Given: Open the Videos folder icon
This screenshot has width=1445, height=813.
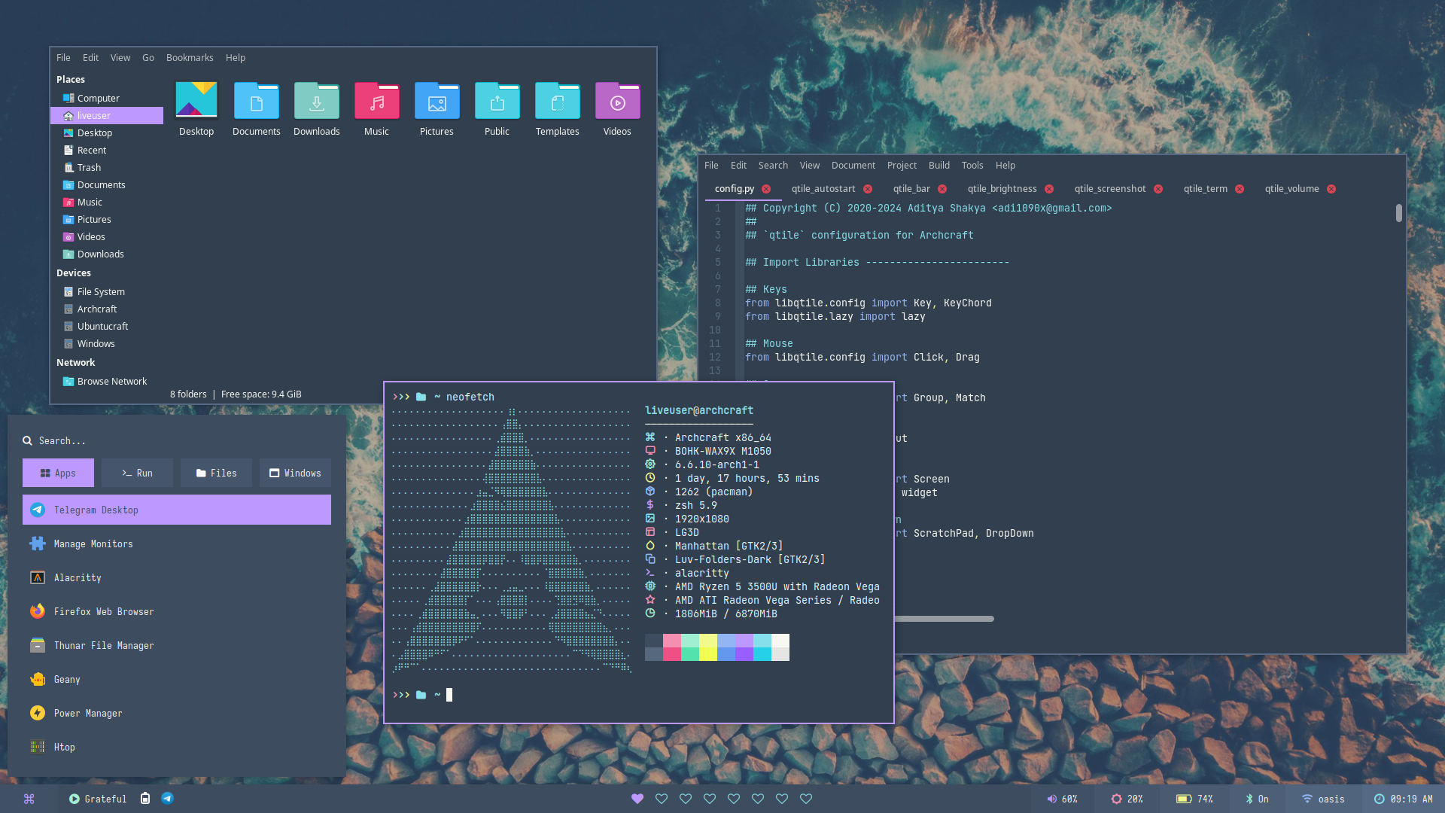Looking at the screenshot, I should pos(617,102).
